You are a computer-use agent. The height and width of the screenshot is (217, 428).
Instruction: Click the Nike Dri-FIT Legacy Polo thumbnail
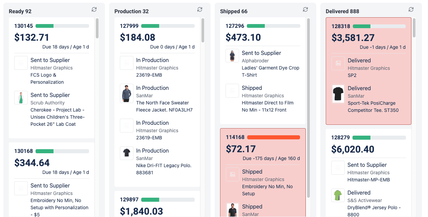click(127, 153)
